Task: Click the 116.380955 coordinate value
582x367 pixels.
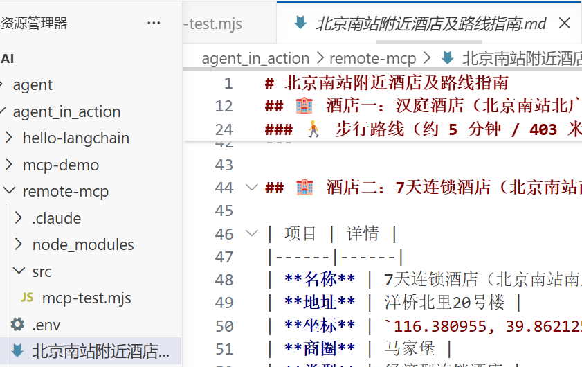Action: coord(439,327)
